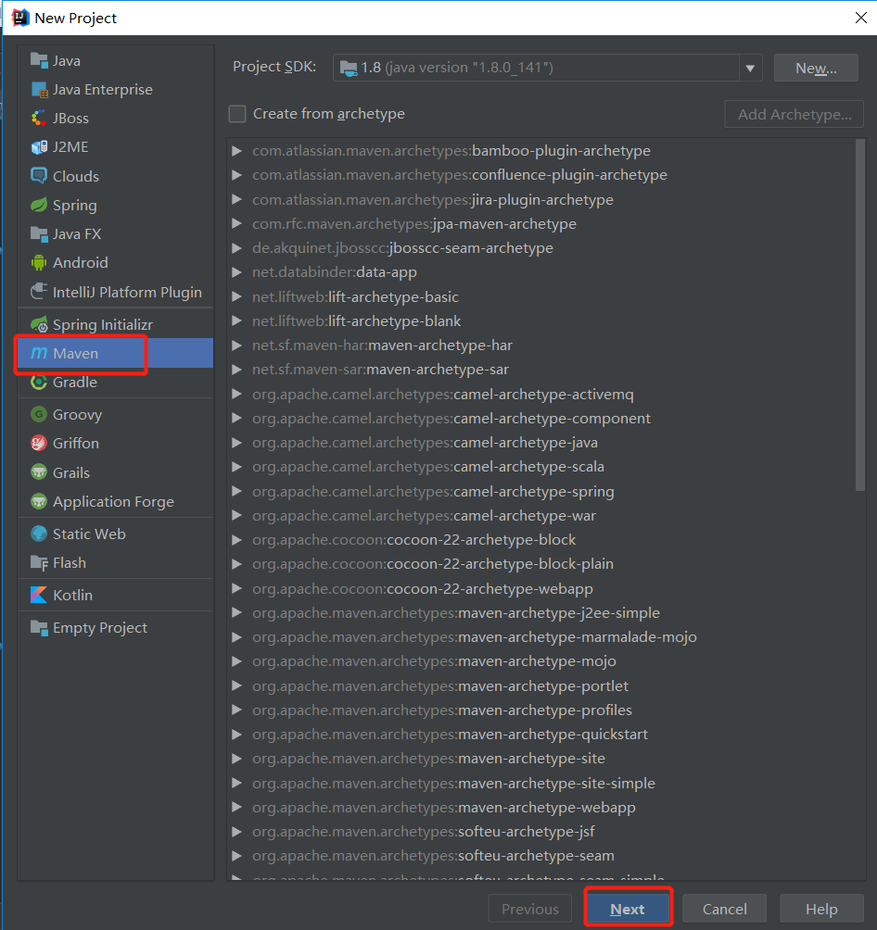Expand bamboo-plugin-archetype node
877x930 pixels.
(237, 151)
